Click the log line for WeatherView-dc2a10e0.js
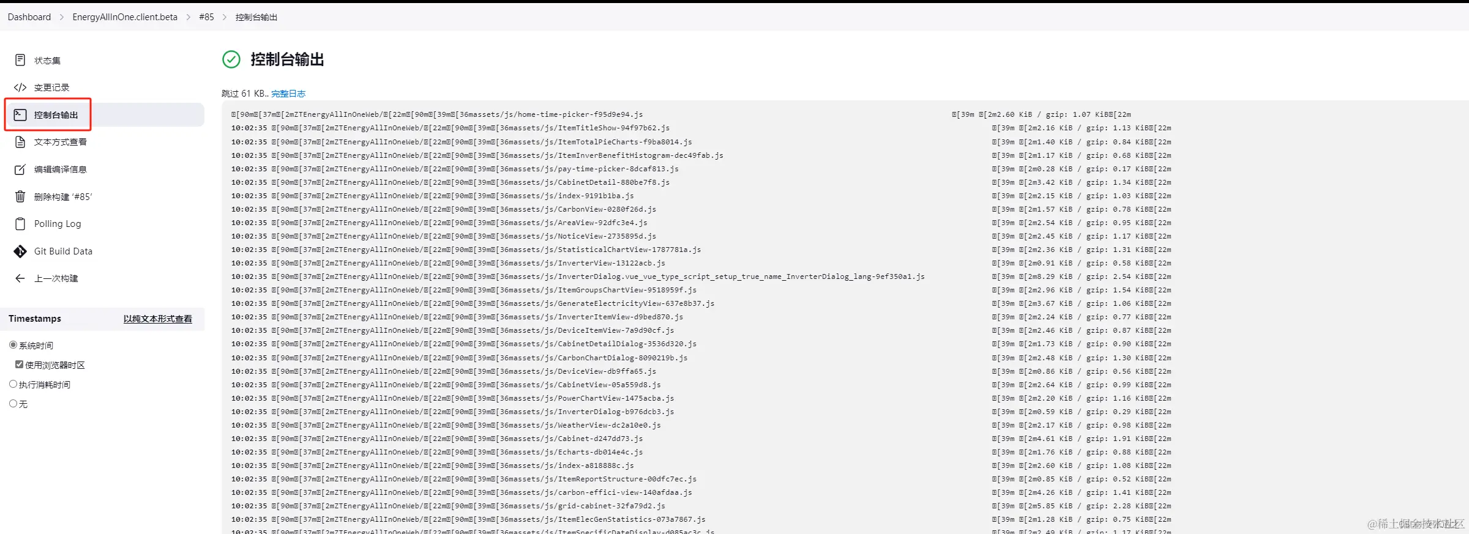 tap(701, 425)
